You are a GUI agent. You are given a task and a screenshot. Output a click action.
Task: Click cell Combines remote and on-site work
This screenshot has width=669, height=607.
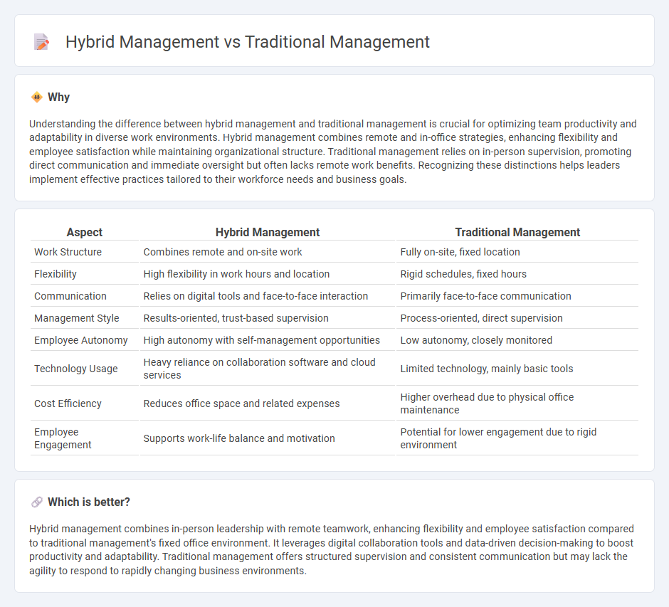pos(268,252)
